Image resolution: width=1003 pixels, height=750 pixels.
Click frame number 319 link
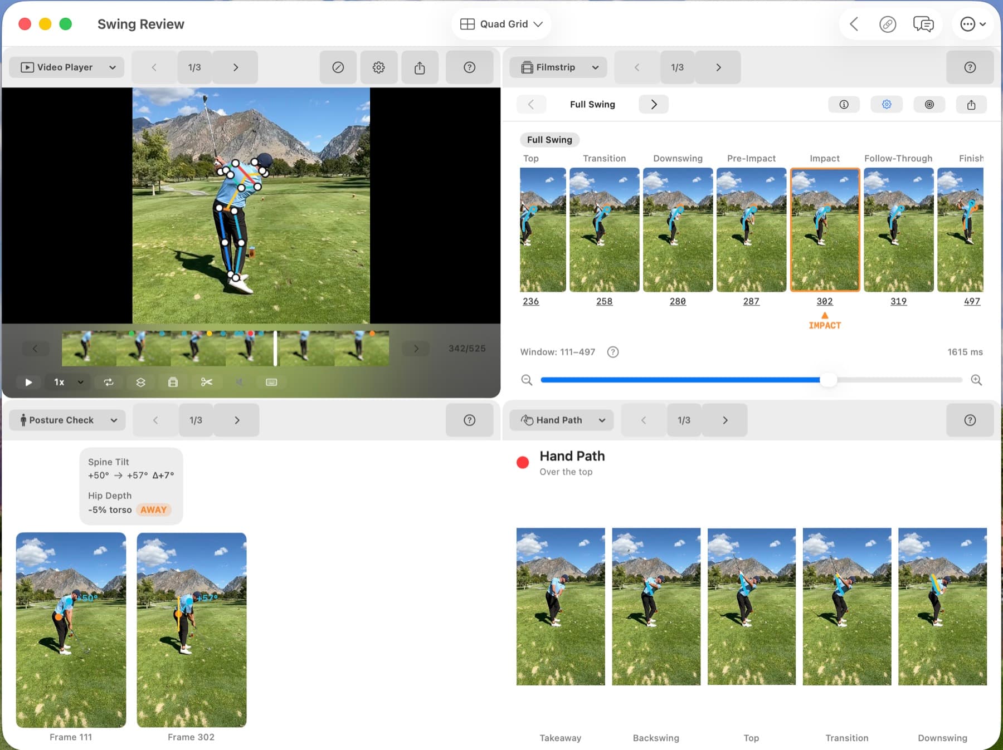(898, 301)
